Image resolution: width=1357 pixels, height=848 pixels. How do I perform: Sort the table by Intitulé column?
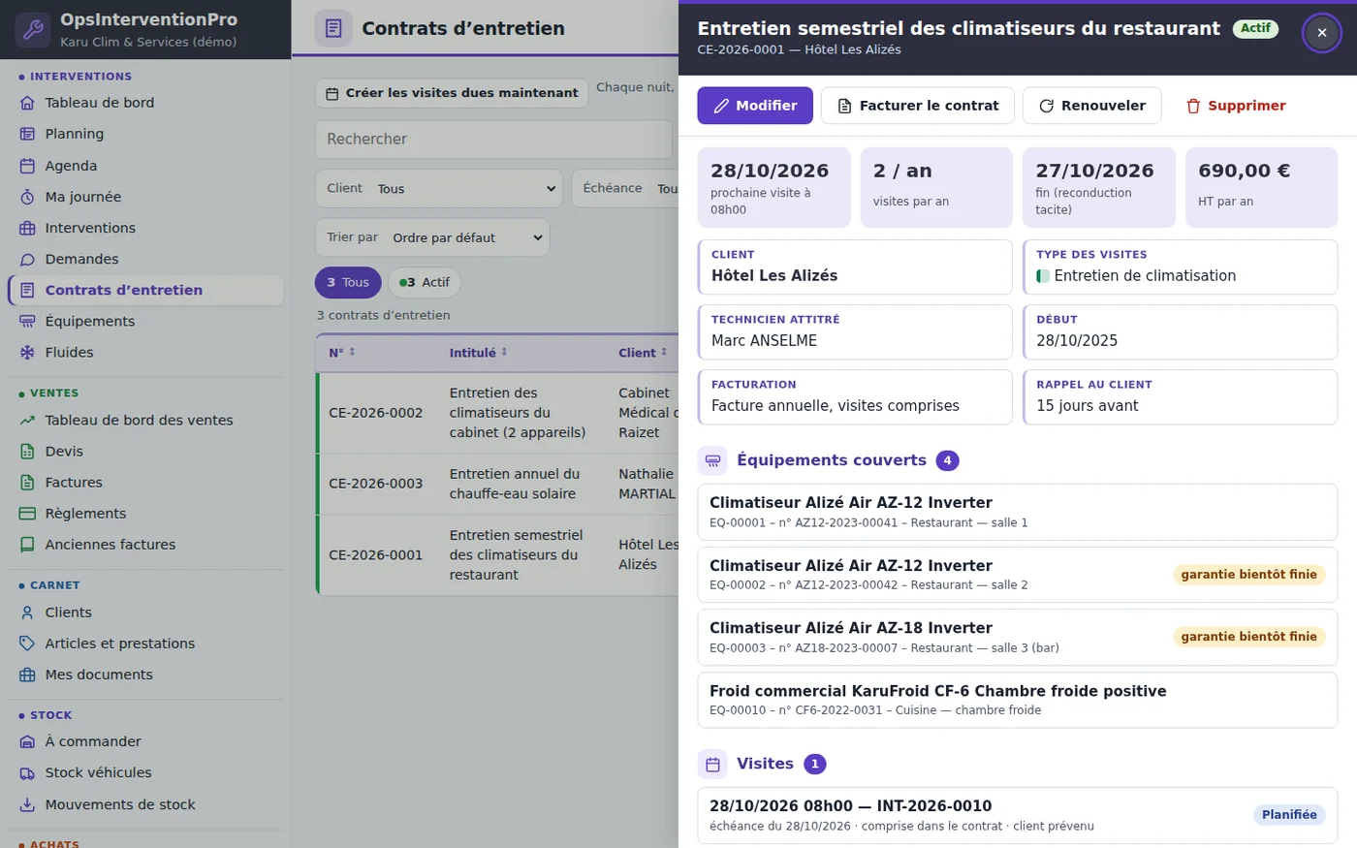[479, 353]
